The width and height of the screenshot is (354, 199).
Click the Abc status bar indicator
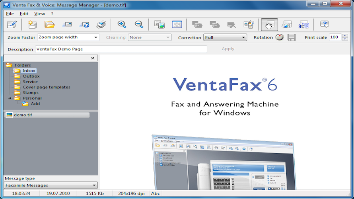156,193
